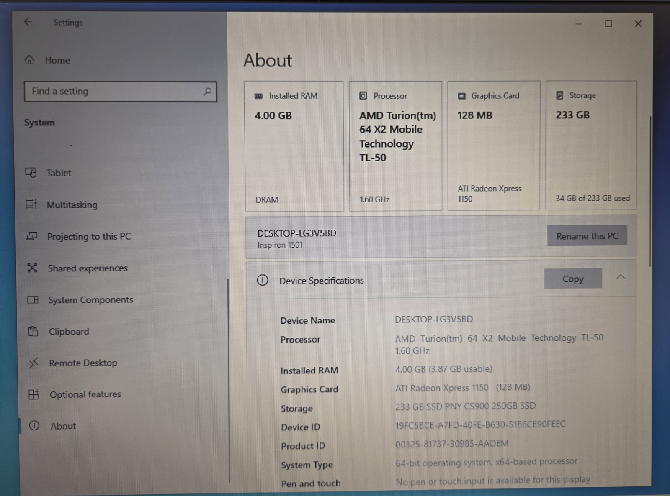Click the Find a setting search box

coord(120,91)
